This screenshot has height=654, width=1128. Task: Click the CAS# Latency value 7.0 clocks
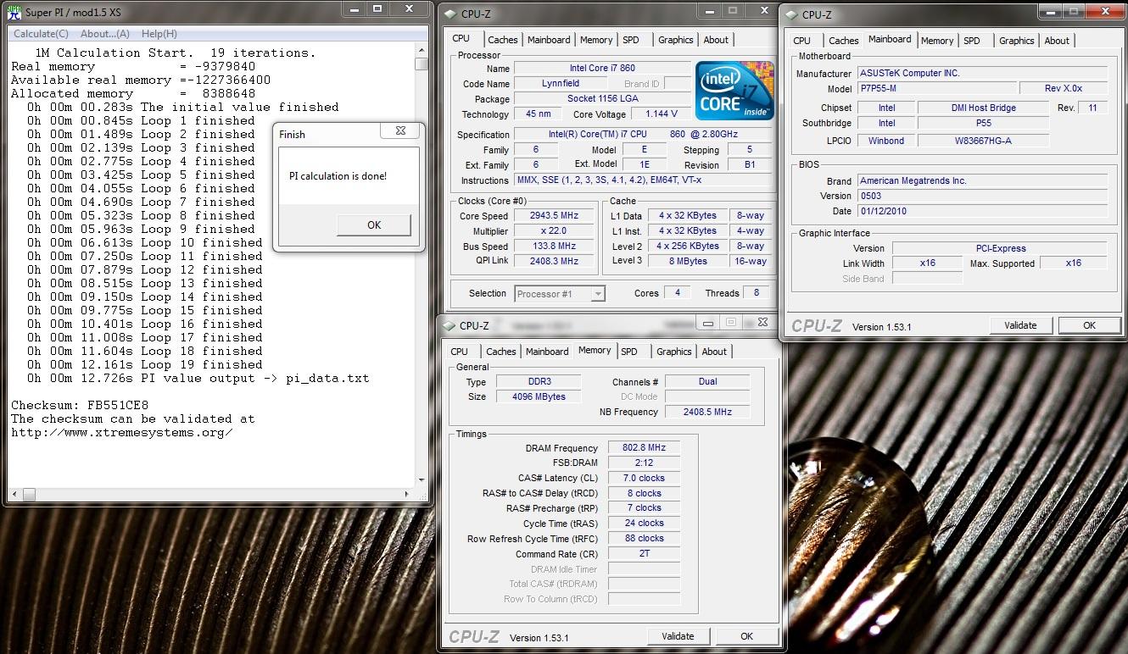pos(645,479)
